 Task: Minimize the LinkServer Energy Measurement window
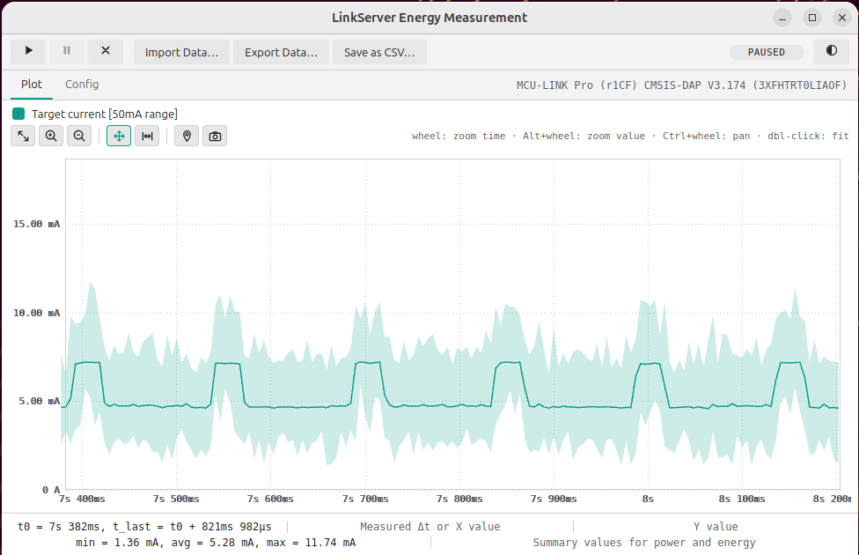tap(782, 18)
